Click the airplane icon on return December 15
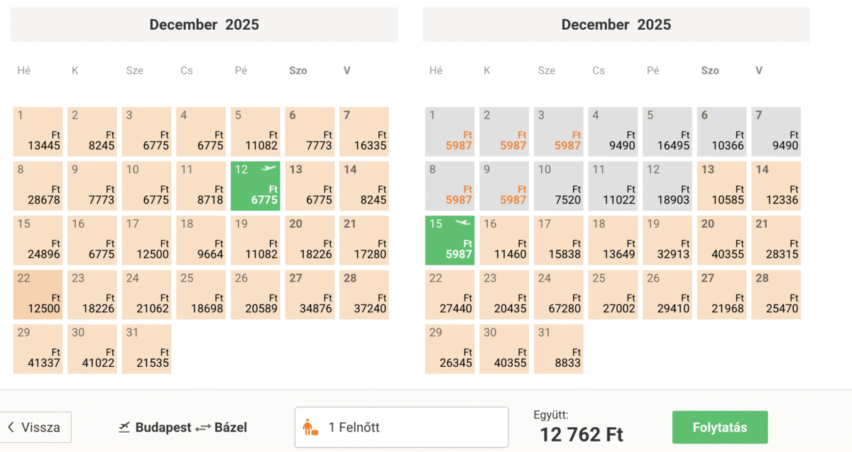The image size is (852, 452). tap(462, 223)
